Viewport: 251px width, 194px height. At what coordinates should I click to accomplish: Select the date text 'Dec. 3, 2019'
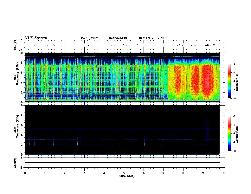(88, 38)
